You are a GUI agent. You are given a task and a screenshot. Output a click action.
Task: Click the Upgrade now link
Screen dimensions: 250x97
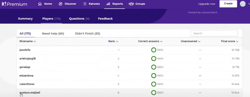[207, 4]
